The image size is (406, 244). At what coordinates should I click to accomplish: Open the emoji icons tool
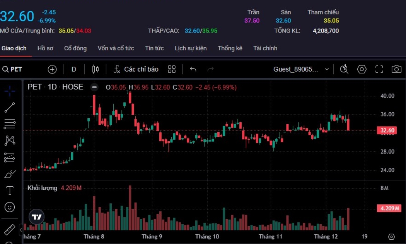[10, 207]
